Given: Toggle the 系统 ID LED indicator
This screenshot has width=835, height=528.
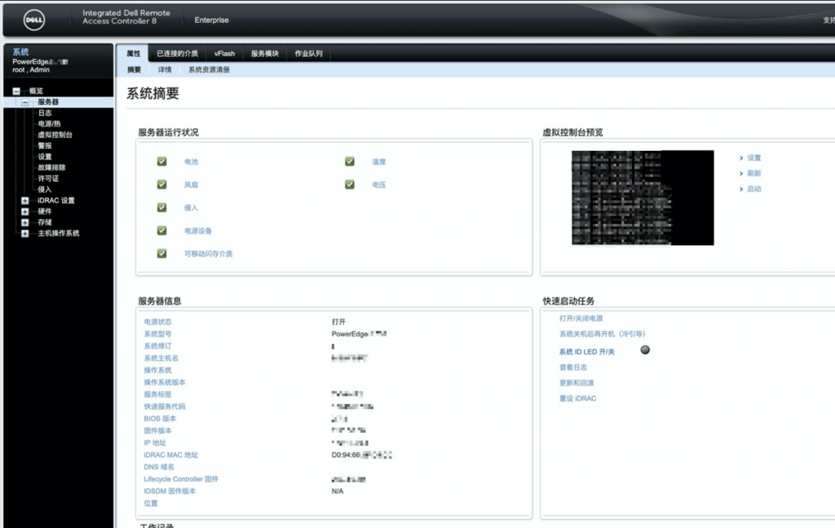Looking at the screenshot, I should [645, 350].
